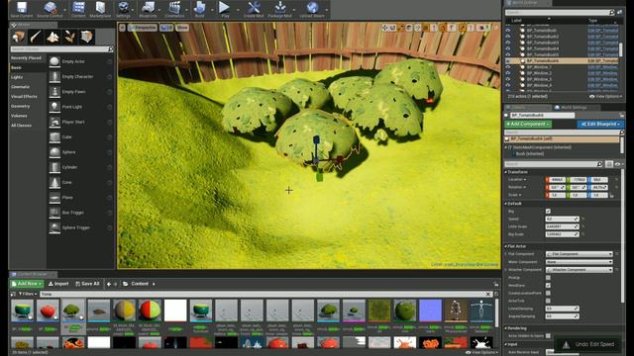The width and height of the screenshot is (634, 356).
Task: Click the Create Mod toolbar icon
Action: coord(254,8)
